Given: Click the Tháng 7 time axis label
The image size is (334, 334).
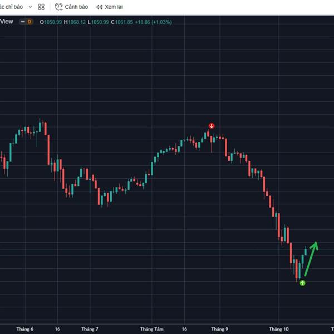Looking at the screenshot, I should click(89, 329).
